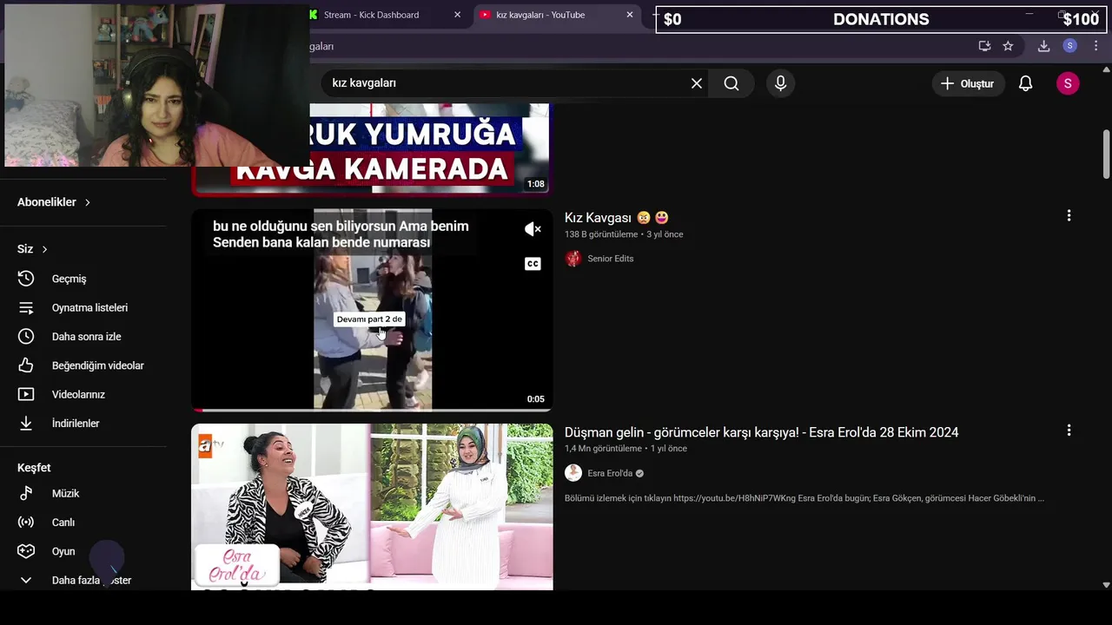
Task: Select the 1,4 Mn görüntüleme text
Action: tap(603, 449)
